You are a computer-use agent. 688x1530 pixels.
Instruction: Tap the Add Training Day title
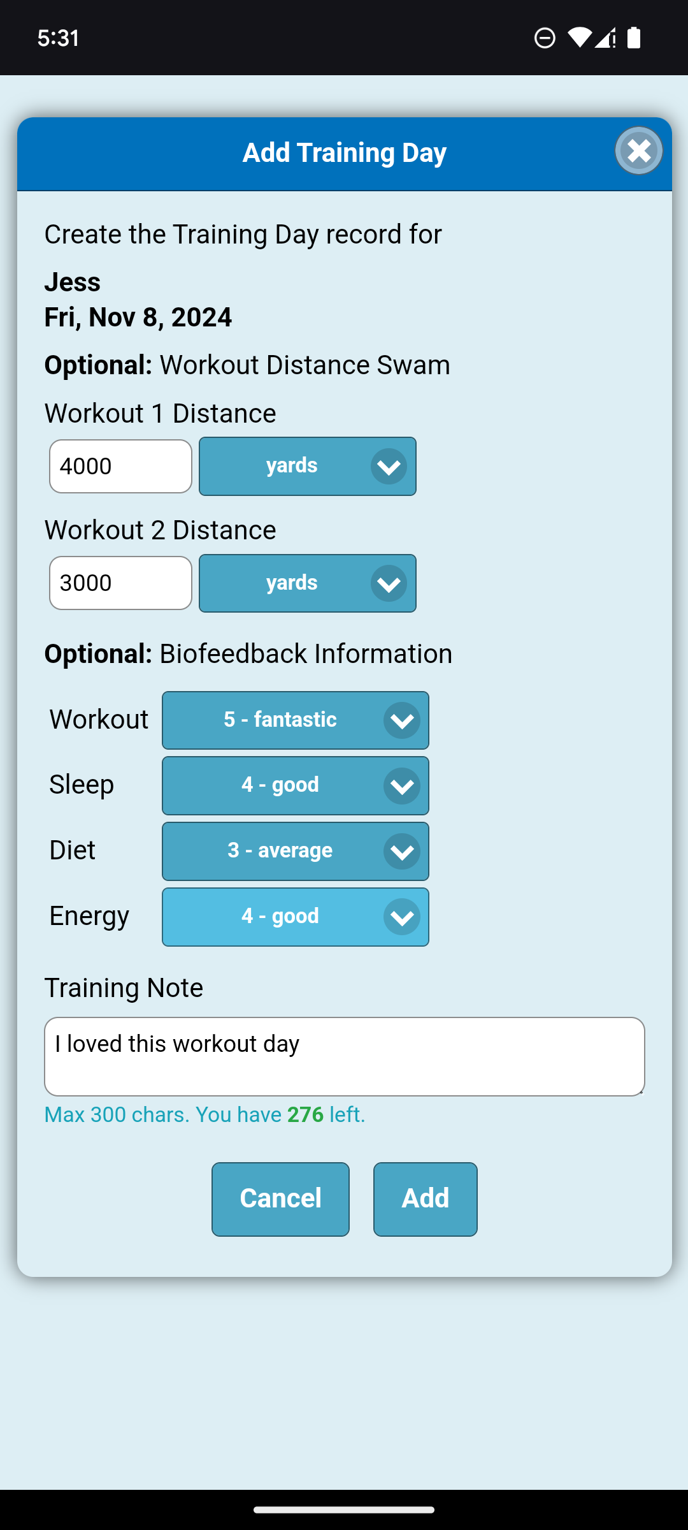(x=344, y=153)
